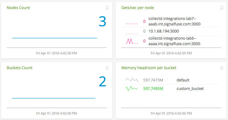228x120 pixels.
Task: Click the bell icon on Nodes Count
Action: click(107, 8)
